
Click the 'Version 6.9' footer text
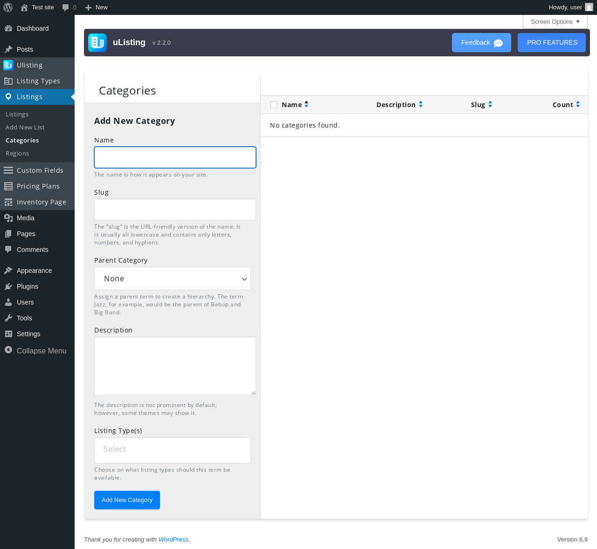pos(572,540)
